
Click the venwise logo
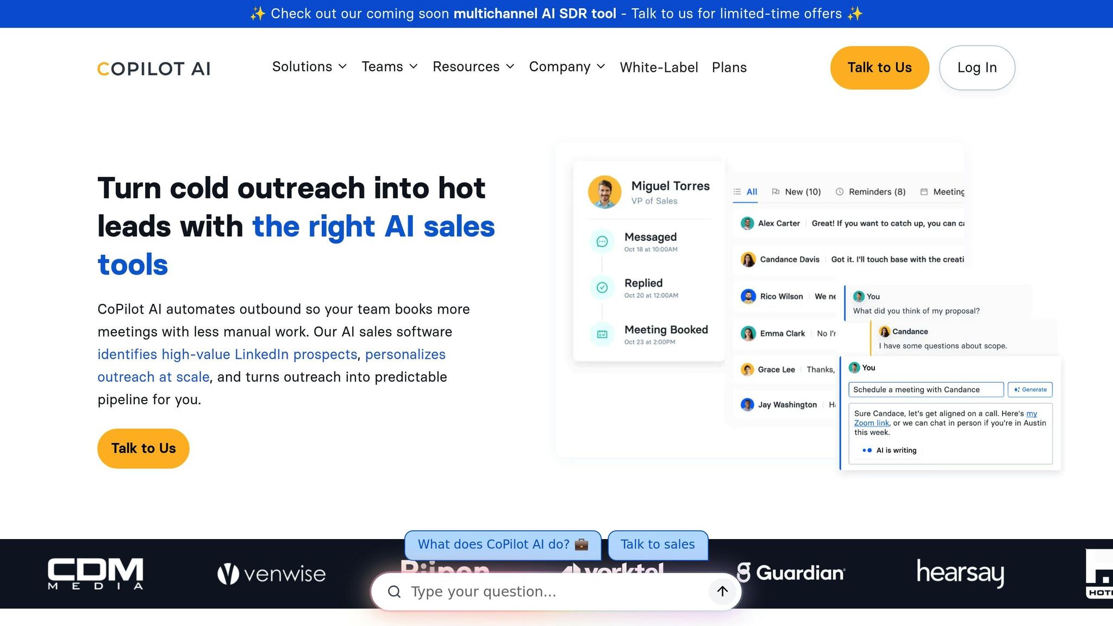point(271,574)
